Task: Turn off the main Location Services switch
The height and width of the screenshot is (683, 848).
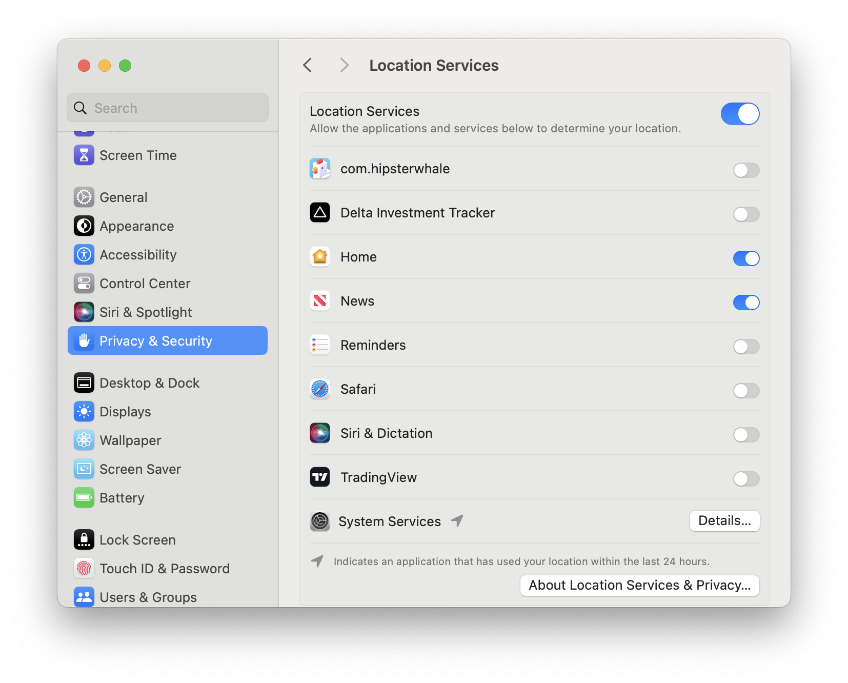Action: click(740, 114)
